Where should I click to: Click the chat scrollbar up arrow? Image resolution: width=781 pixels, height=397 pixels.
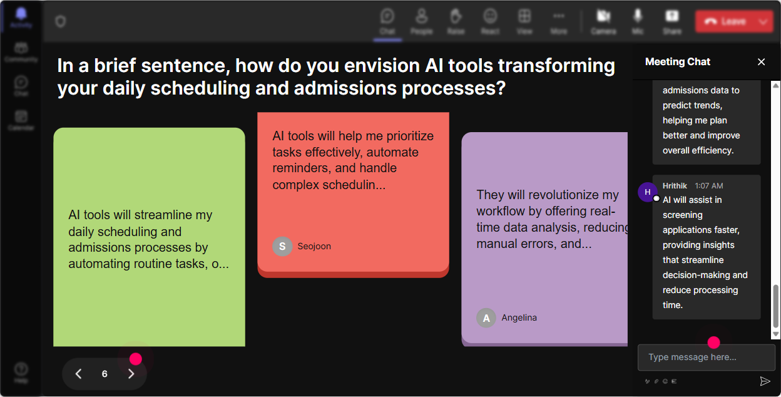pyautogui.click(x=776, y=85)
